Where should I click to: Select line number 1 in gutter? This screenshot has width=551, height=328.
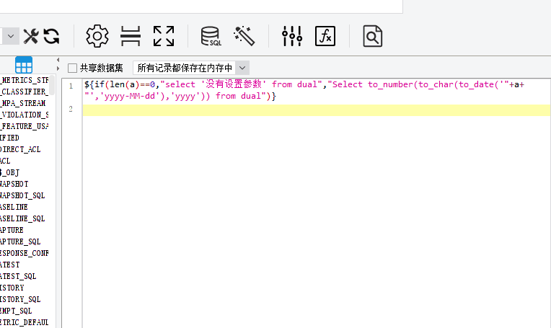pyautogui.click(x=71, y=86)
